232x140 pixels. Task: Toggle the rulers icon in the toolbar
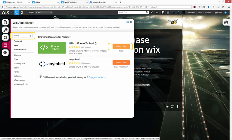pyautogui.click(x=183, y=12)
